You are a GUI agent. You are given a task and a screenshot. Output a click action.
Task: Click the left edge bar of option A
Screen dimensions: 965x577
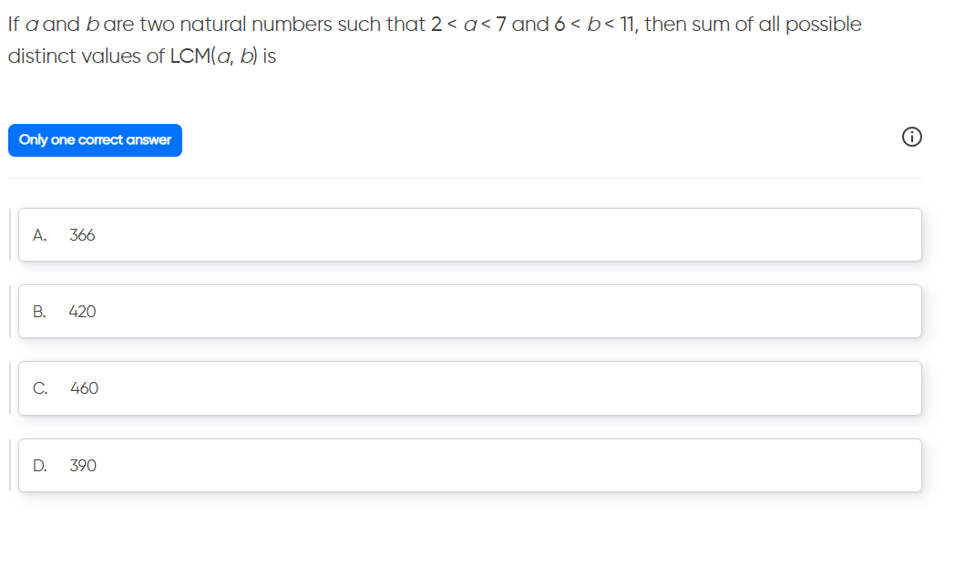pos(10,234)
